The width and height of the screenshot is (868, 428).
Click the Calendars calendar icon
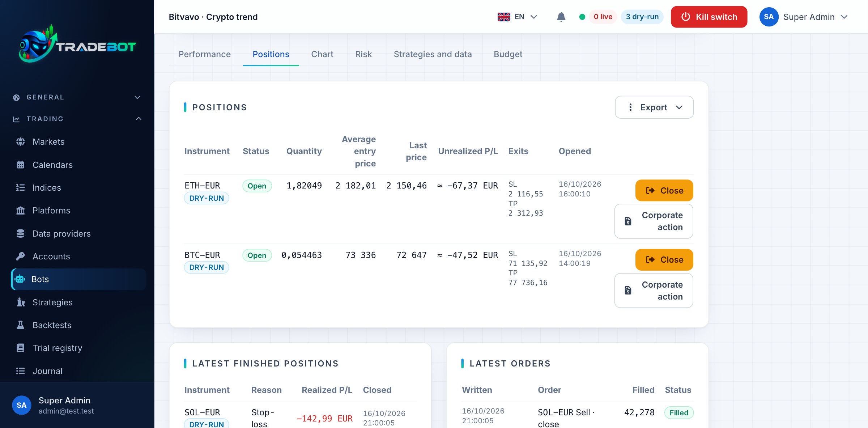(21, 165)
